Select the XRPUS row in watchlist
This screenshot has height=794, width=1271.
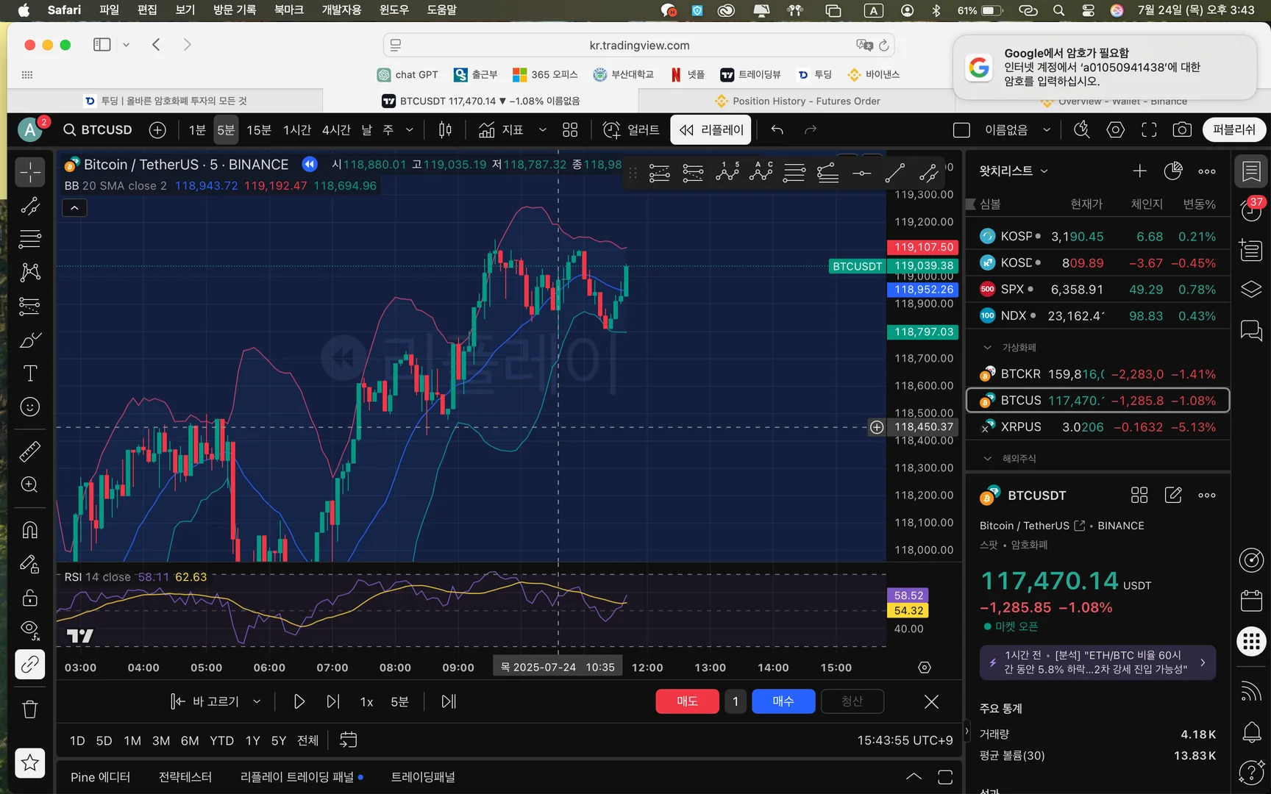(1097, 427)
